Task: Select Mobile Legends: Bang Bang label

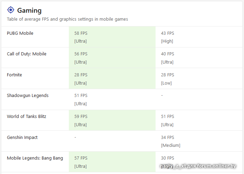Action: (35, 158)
